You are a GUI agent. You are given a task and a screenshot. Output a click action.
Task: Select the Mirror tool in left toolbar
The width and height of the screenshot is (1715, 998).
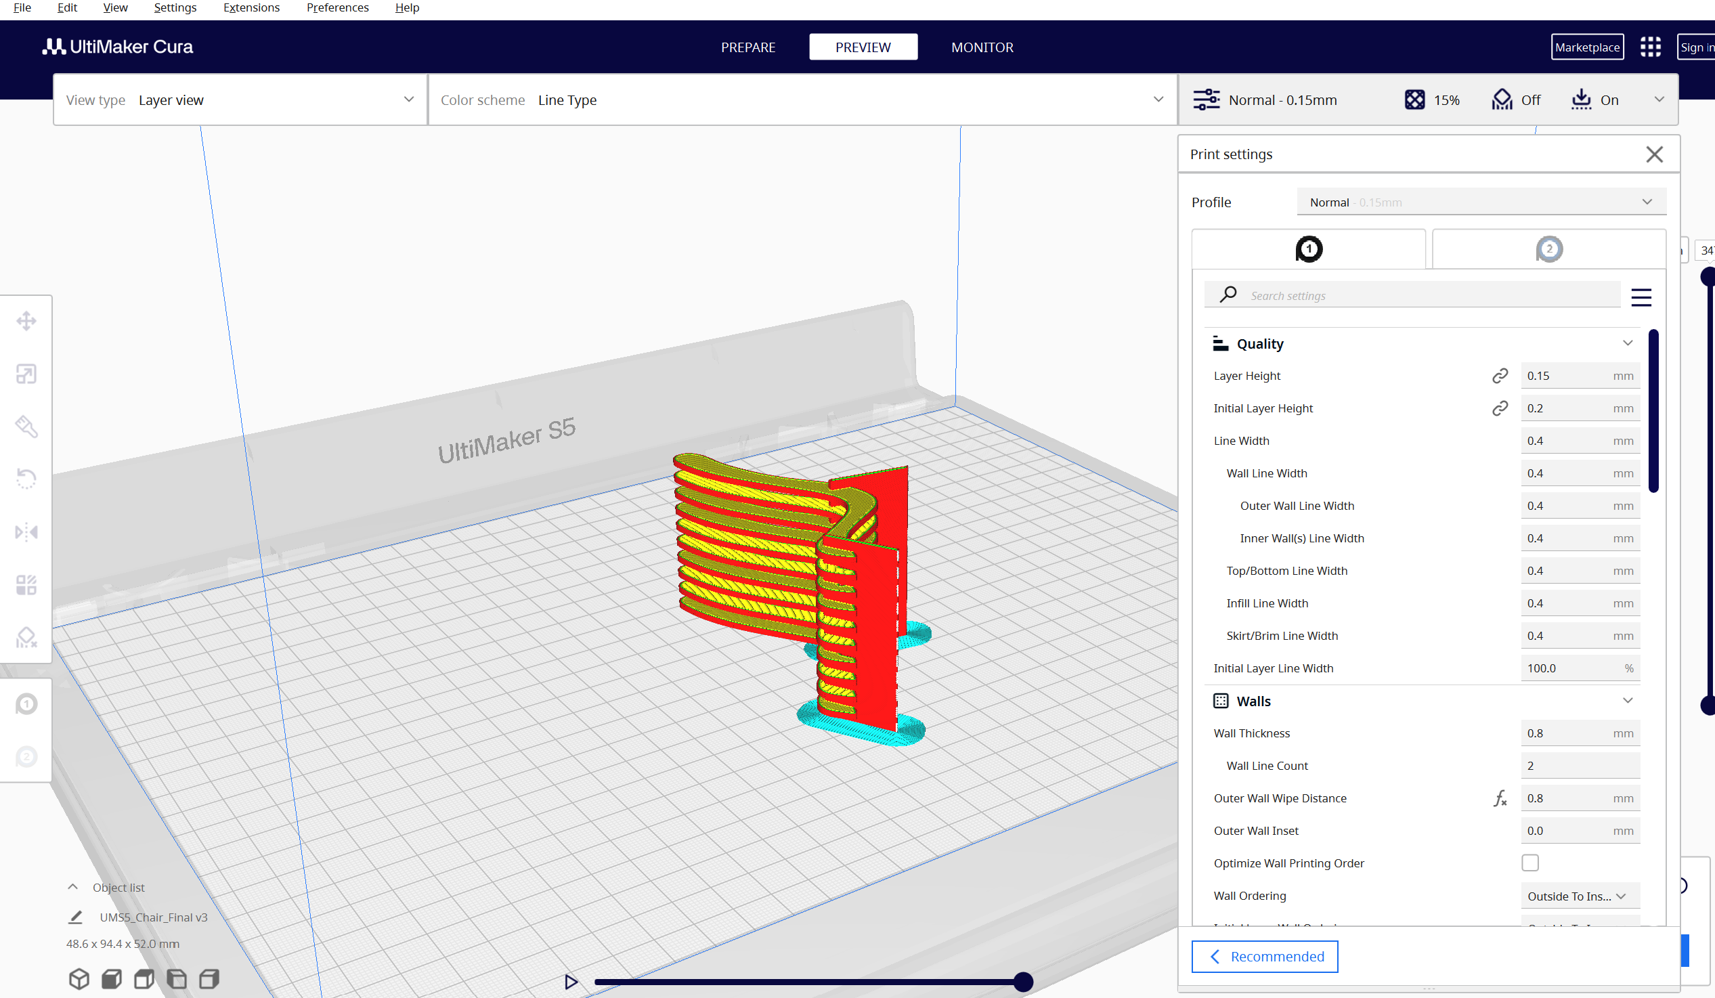(26, 531)
